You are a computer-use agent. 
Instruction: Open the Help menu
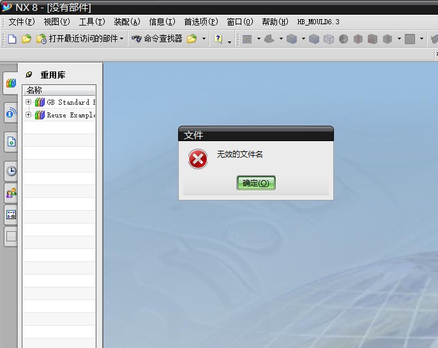pyautogui.click(x=275, y=22)
